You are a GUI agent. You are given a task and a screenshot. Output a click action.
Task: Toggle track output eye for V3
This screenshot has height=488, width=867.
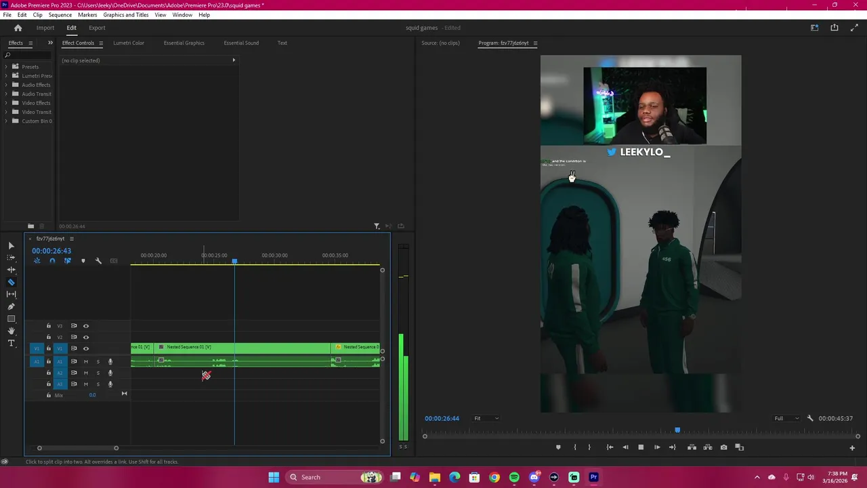click(86, 326)
